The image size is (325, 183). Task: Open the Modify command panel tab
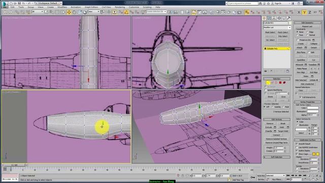click(269, 18)
